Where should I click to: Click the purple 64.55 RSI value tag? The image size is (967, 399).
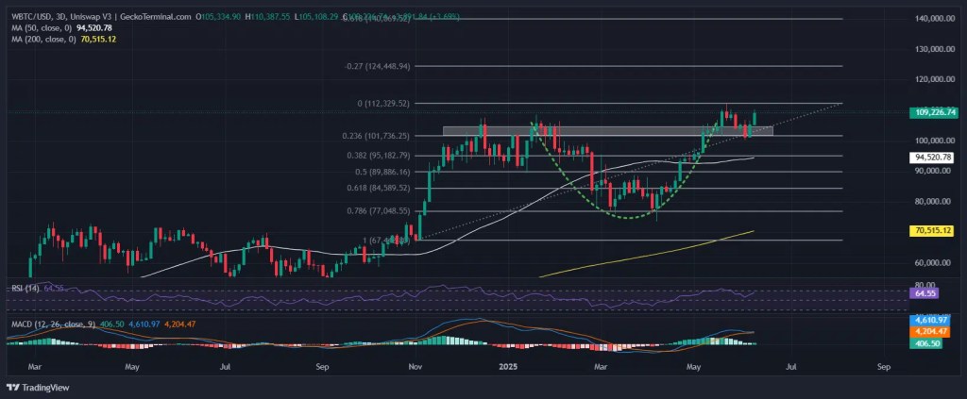(924, 294)
